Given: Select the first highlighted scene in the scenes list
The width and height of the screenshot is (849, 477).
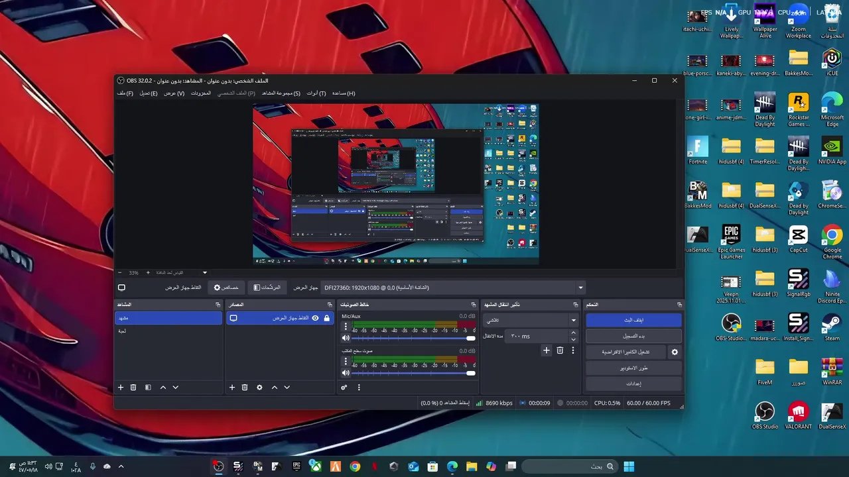Looking at the screenshot, I should click(x=168, y=318).
